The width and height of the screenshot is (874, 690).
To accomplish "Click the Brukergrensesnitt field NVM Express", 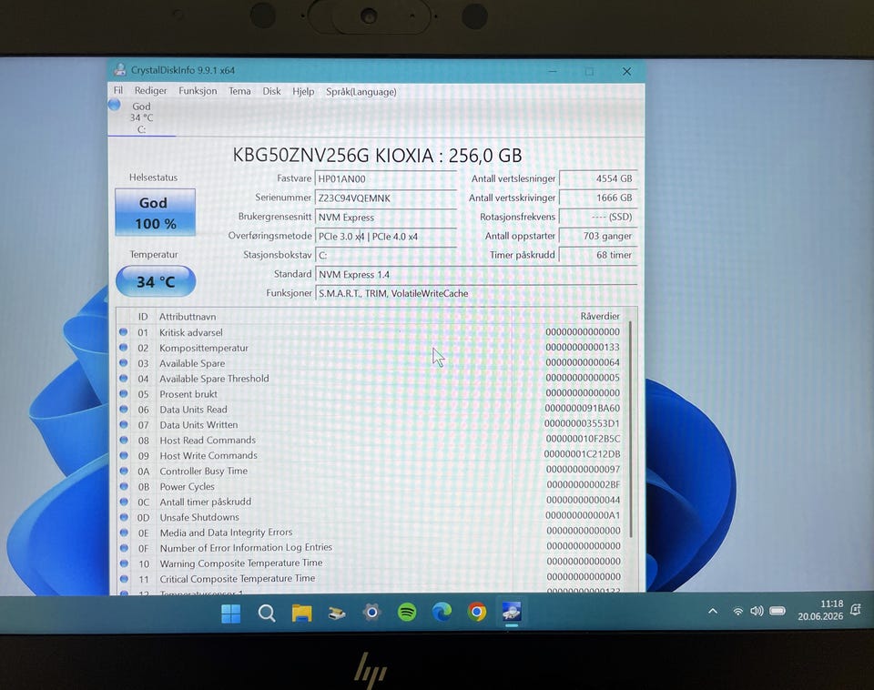I will (x=386, y=218).
